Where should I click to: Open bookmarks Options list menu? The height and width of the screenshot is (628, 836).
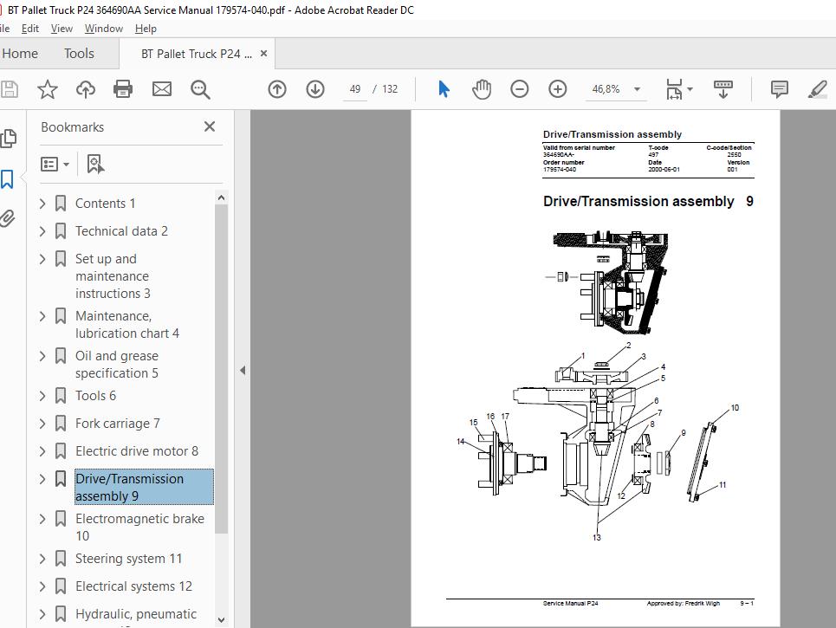(x=55, y=165)
